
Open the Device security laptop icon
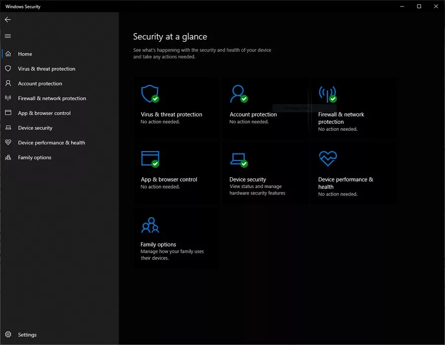pyautogui.click(x=239, y=158)
